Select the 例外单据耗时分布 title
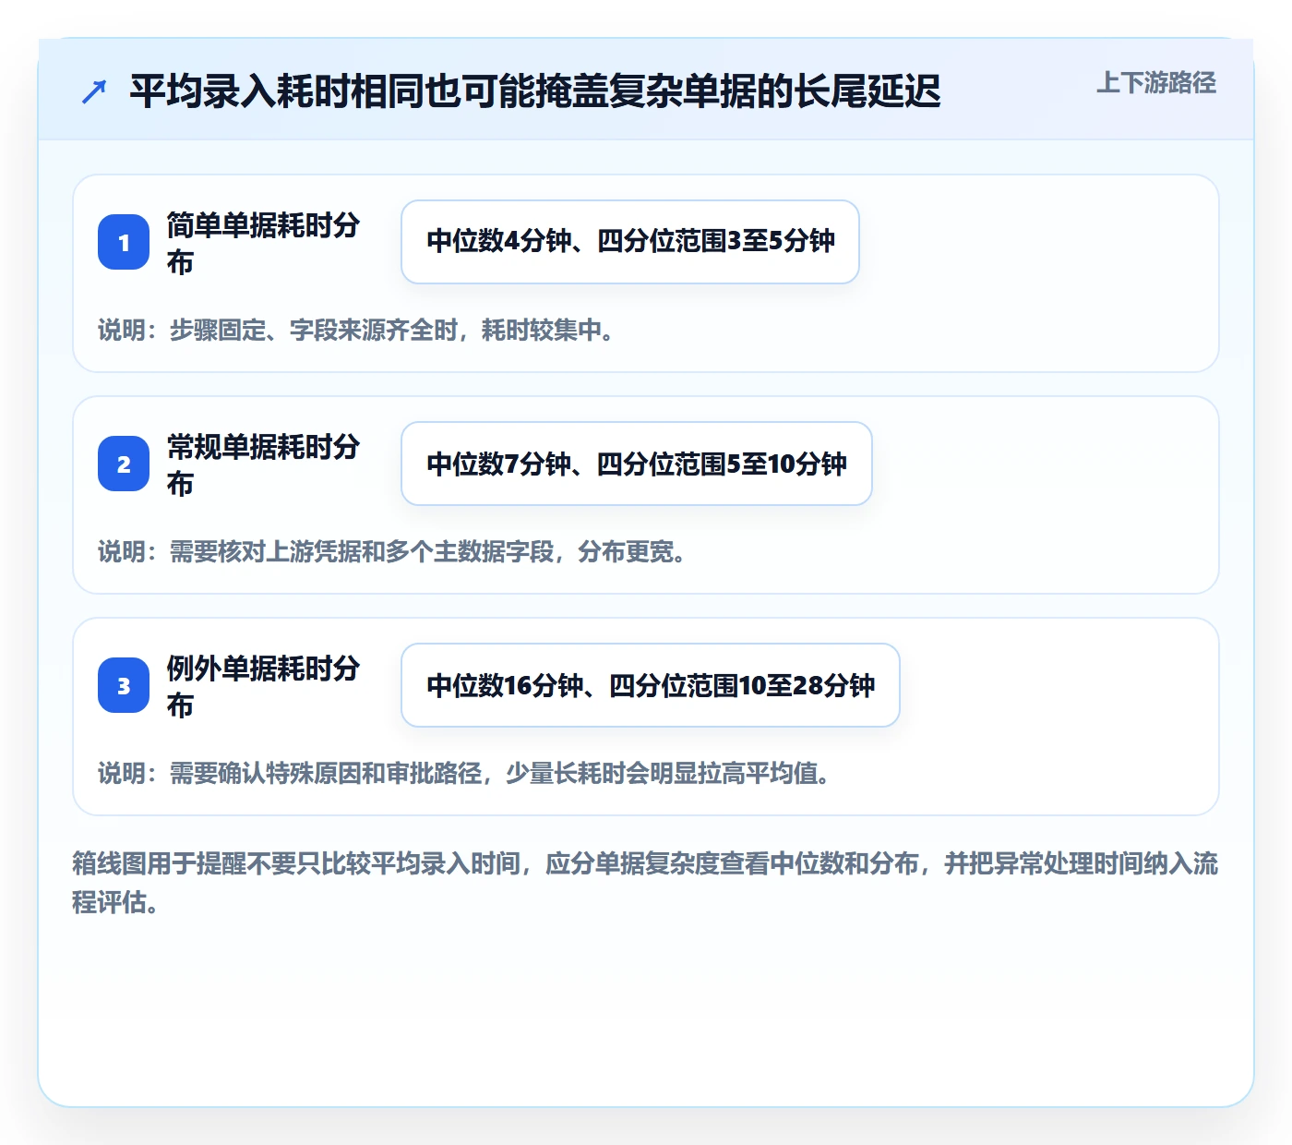Image resolution: width=1292 pixels, height=1145 pixels. point(264,686)
